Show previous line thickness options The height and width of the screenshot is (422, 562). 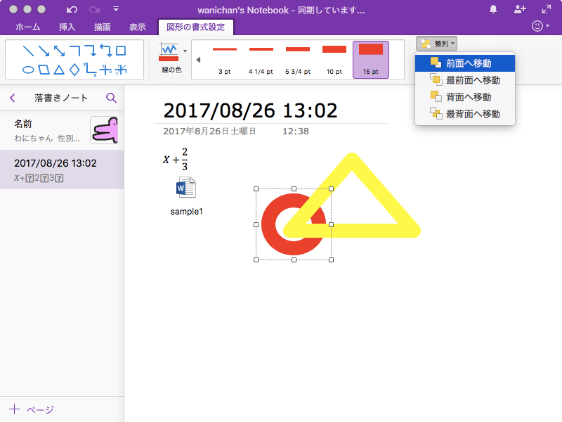198,60
